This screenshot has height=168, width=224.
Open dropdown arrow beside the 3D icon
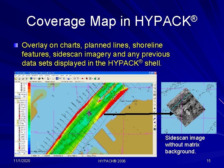click(92, 79)
